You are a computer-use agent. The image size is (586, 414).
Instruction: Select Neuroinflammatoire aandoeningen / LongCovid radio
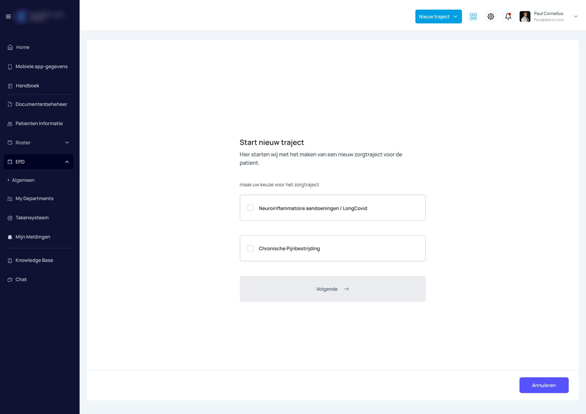pos(250,208)
